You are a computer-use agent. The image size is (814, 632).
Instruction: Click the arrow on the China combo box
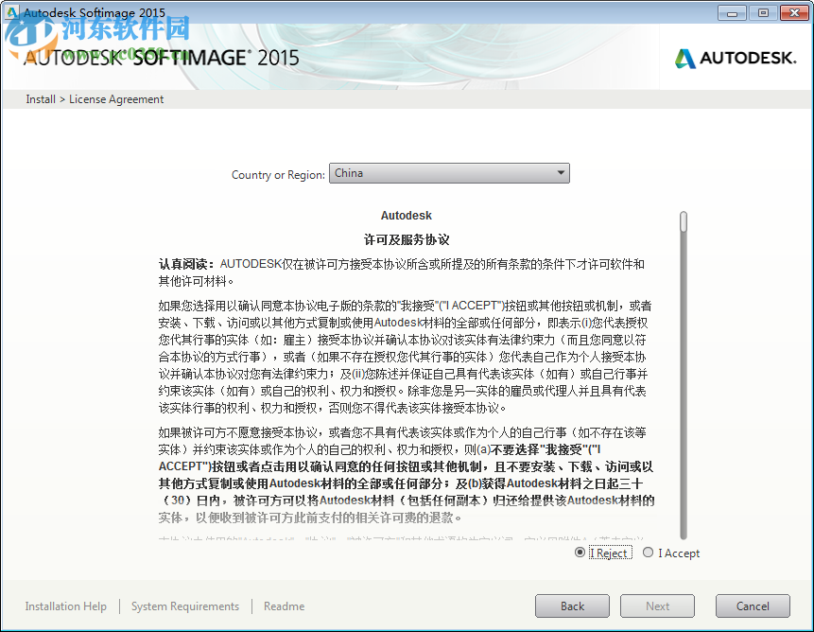point(562,173)
